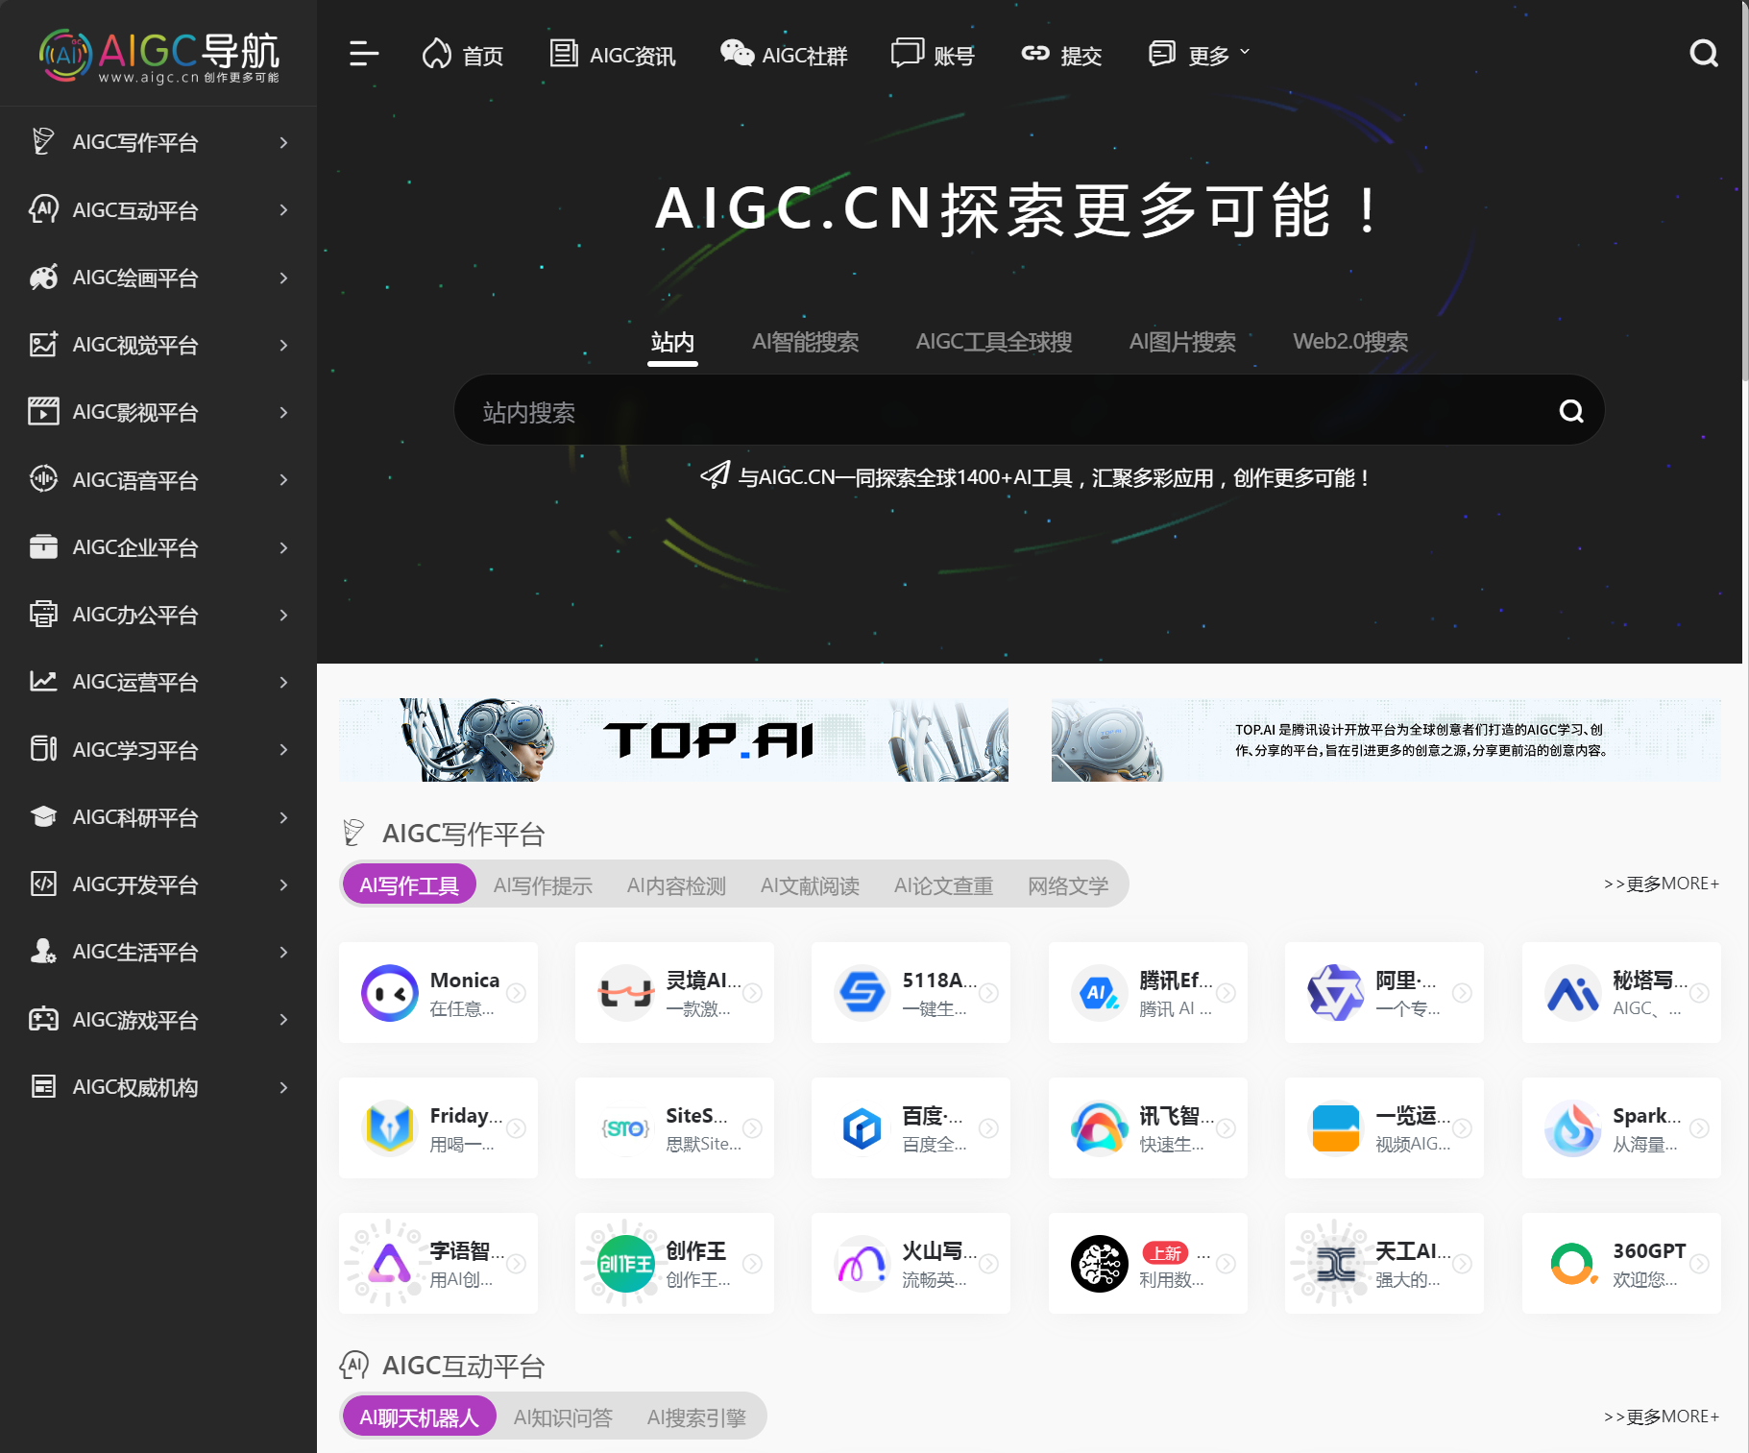Open the 百度 tool icon
This screenshot has height=1453, width=1749.
(862, 1128)
